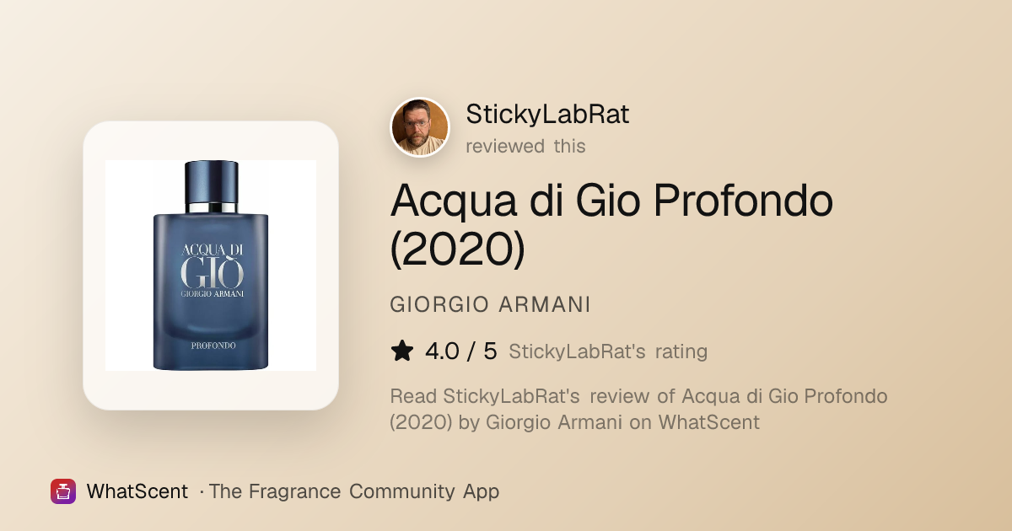Click the WhatScent app logo icon
The image size is (1012, 531).
point(63,491)
